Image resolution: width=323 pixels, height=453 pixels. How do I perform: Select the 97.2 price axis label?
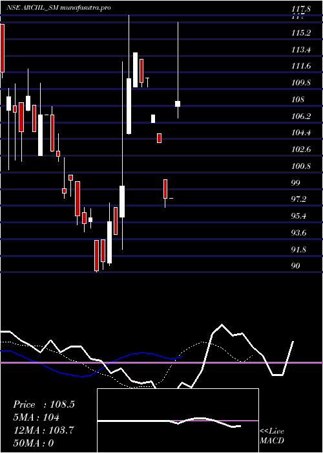point(300,199)
